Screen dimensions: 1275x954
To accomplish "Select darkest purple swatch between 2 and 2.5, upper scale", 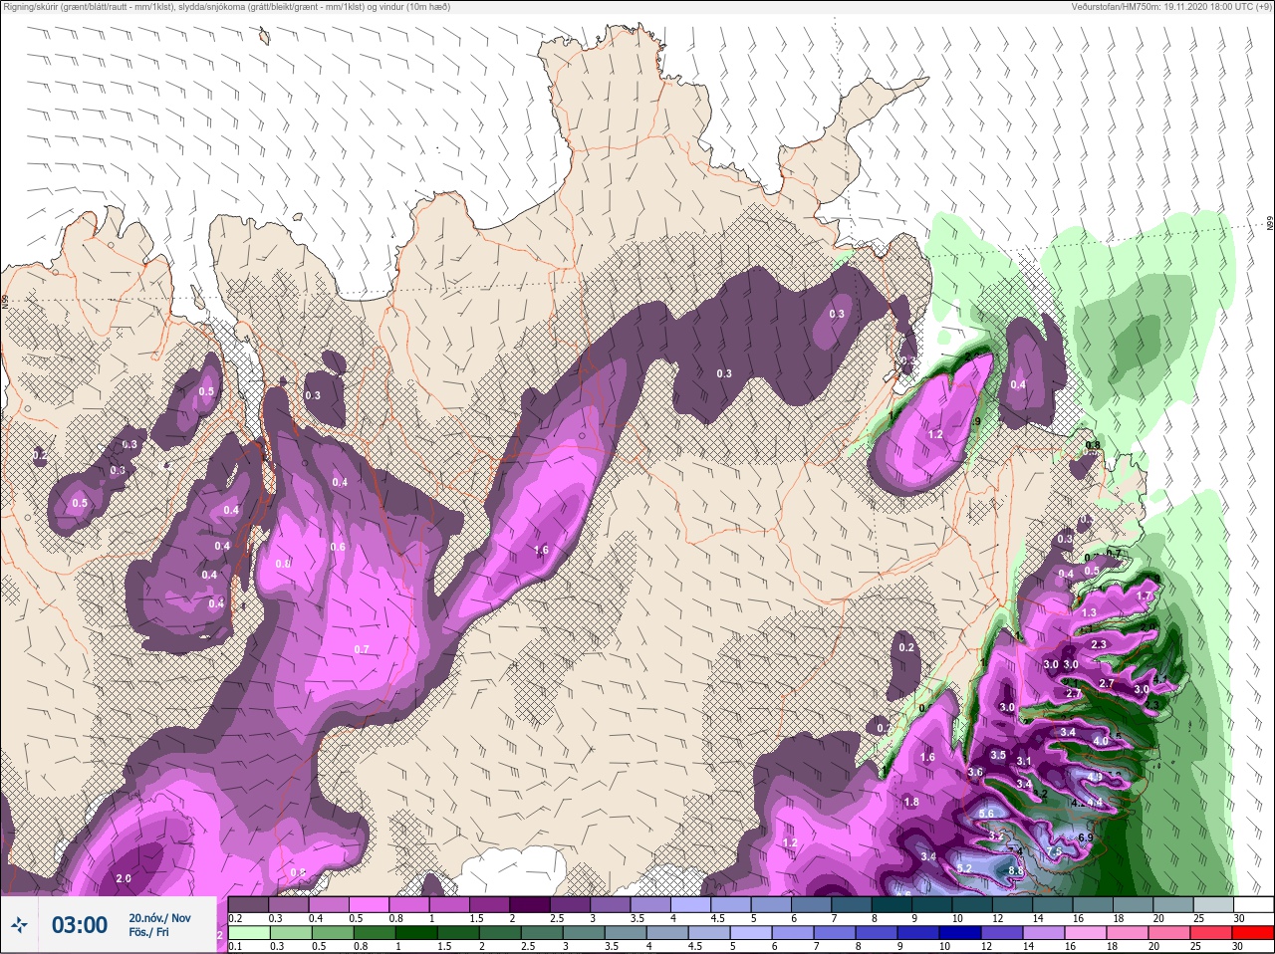I will [531, 904].
